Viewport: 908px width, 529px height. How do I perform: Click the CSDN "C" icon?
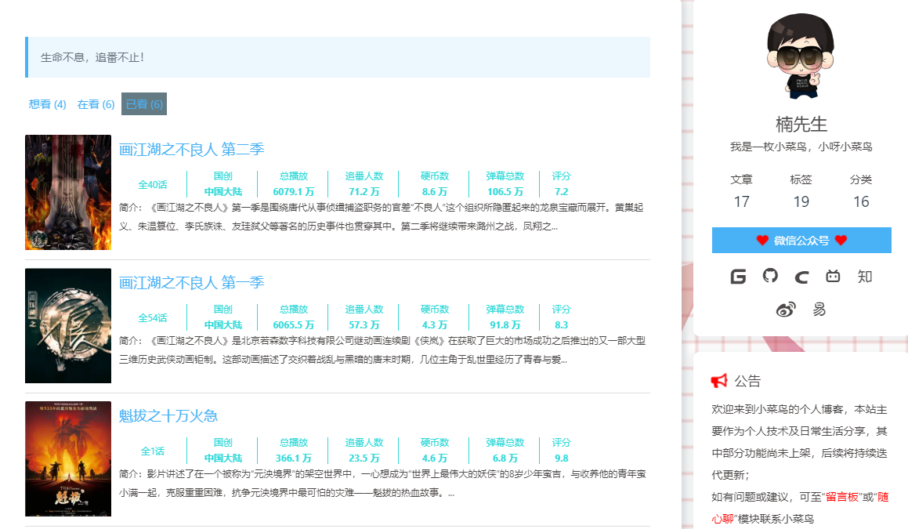click(801, 277)
